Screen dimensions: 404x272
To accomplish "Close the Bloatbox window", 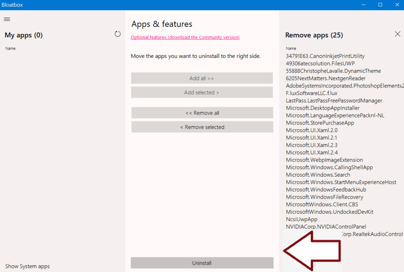I will point(397,5).
